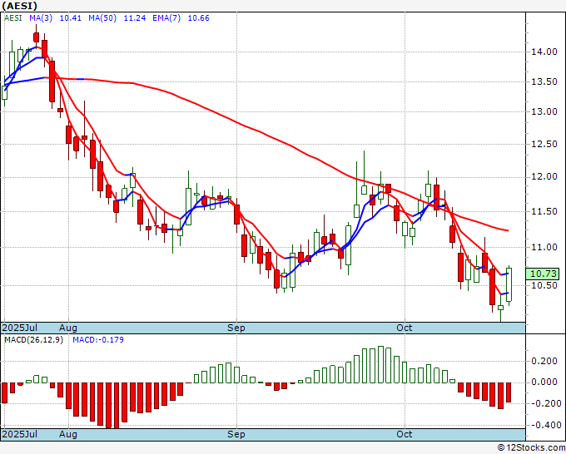This screenshot has width=566, height=454.
Task: Click the EMA(7) value 10.66
Action: [x=199, y=18]
